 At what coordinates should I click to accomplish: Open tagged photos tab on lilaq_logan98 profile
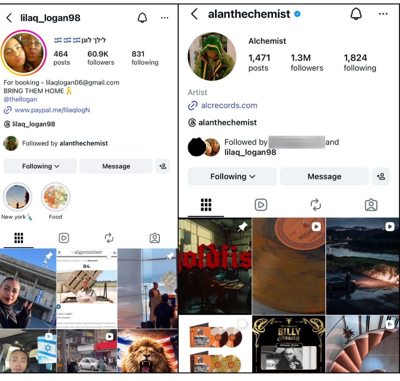pos(155,238)
